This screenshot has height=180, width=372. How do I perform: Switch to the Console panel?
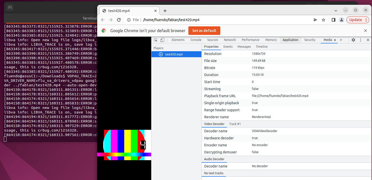(196, 40)
